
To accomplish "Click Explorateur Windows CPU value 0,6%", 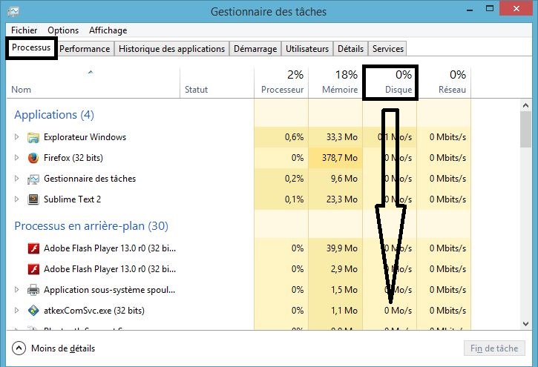I will [294, 137].
